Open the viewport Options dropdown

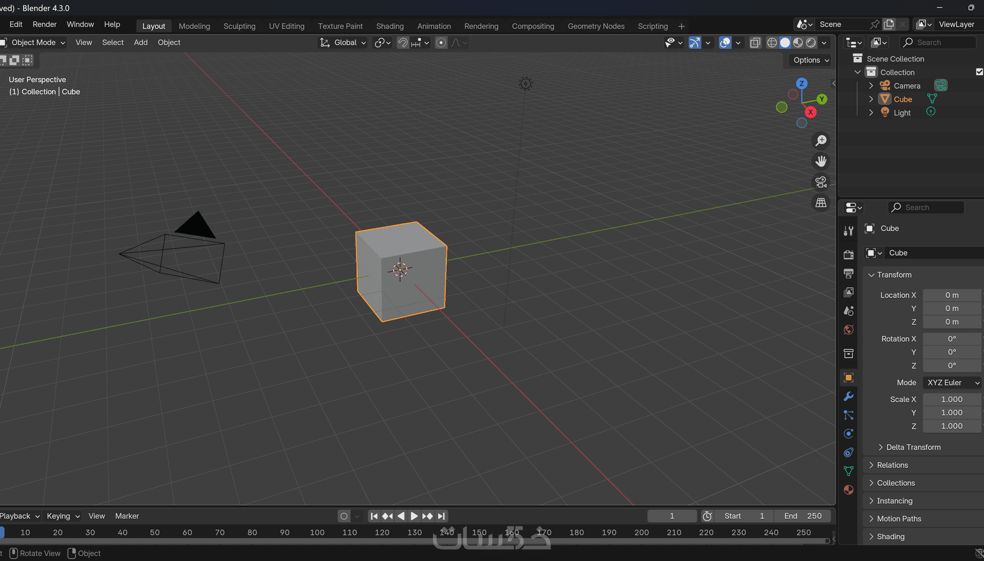[x=811, y=60]
